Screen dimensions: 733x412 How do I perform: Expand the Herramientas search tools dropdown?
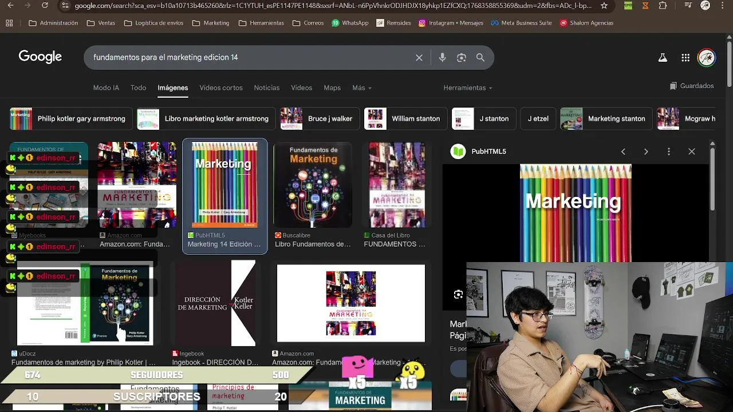(468, 88)
